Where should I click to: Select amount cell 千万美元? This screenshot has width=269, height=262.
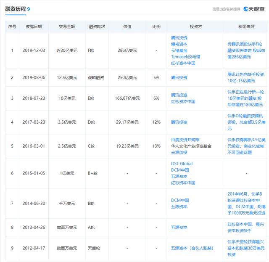click(67, 204)
